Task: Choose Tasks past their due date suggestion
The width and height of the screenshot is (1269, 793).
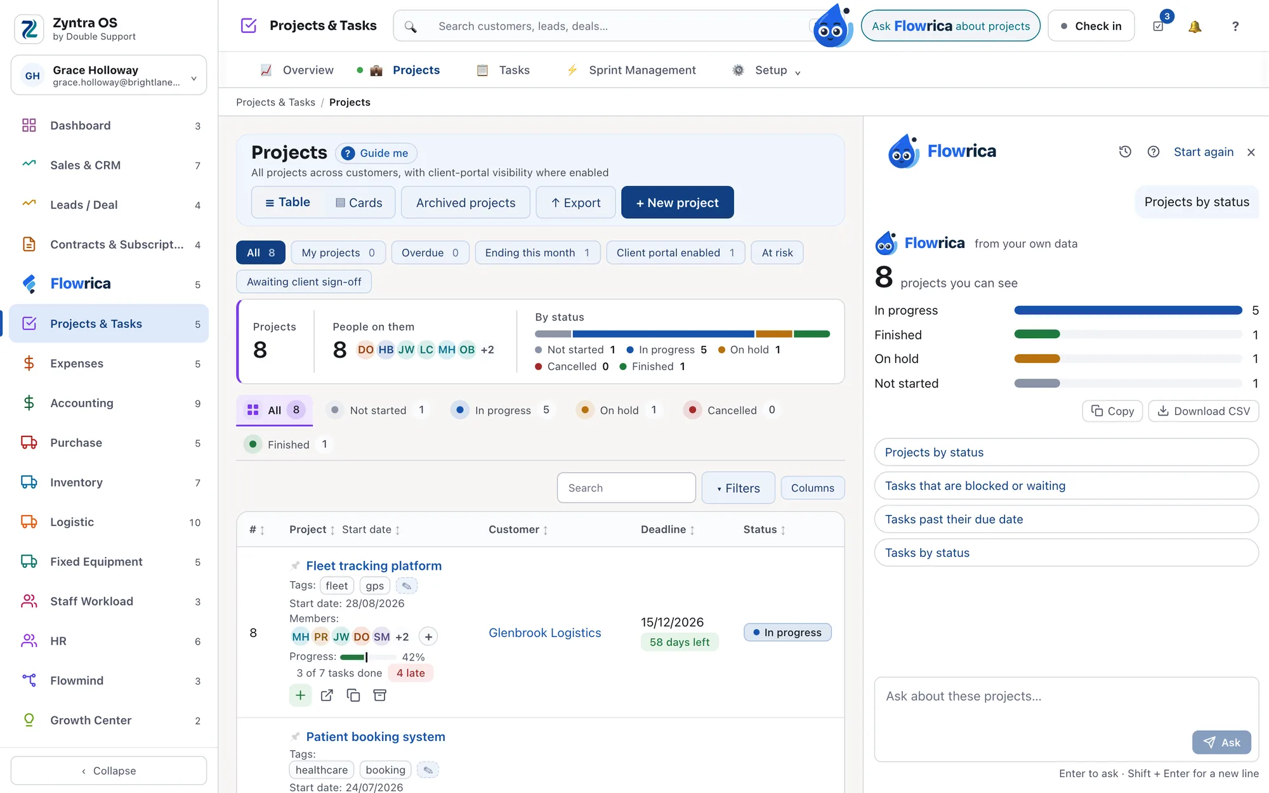Action: click(x=1067, y=520)
